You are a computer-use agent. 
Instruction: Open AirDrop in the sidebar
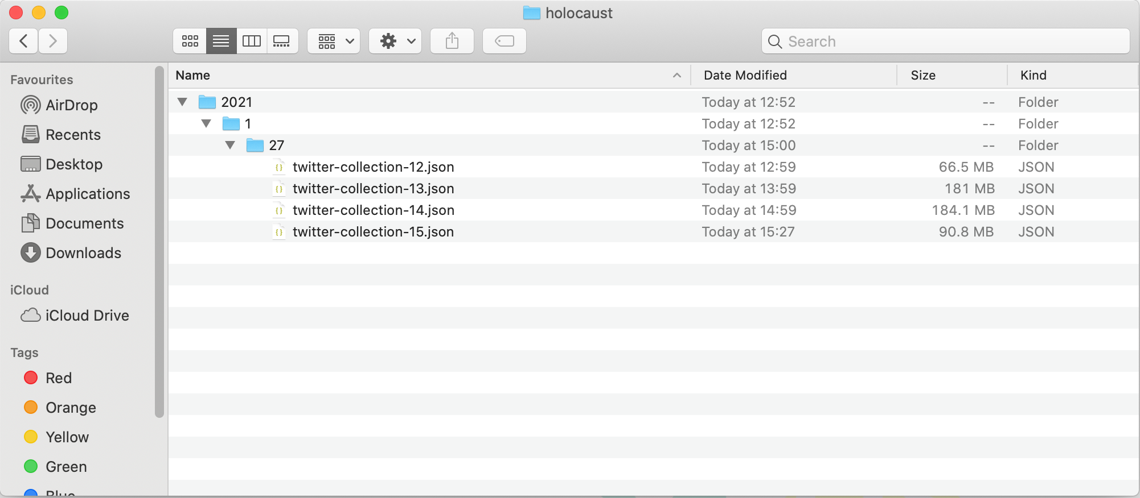[x=59, y=105]
